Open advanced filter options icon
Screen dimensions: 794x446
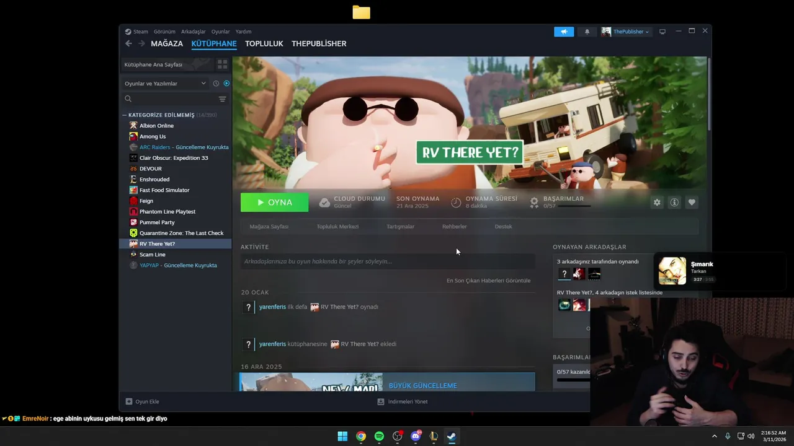(222, 99)
